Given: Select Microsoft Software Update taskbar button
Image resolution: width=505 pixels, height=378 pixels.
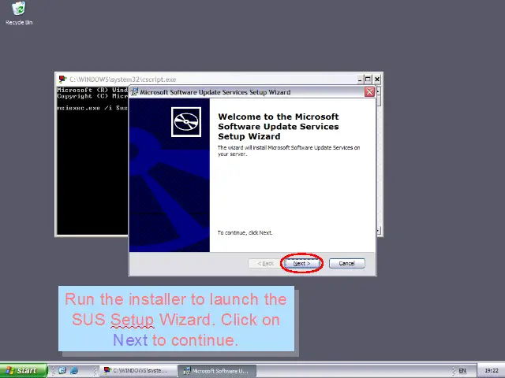Looking at the screenshot, I should [217, 371].
